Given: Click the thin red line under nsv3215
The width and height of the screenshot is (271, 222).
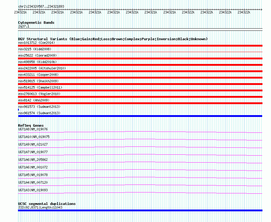Looking at the screenshot, I should tap(140, 52).
